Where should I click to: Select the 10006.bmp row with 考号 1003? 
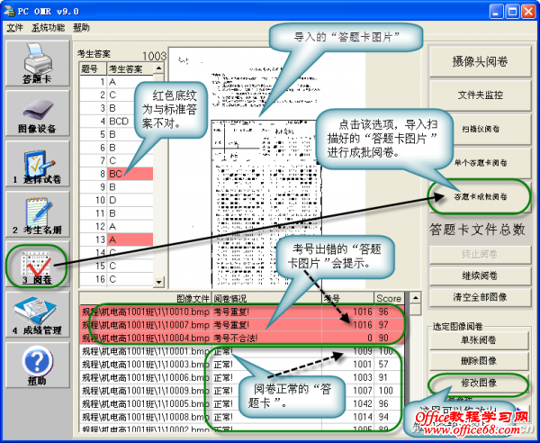242,377
